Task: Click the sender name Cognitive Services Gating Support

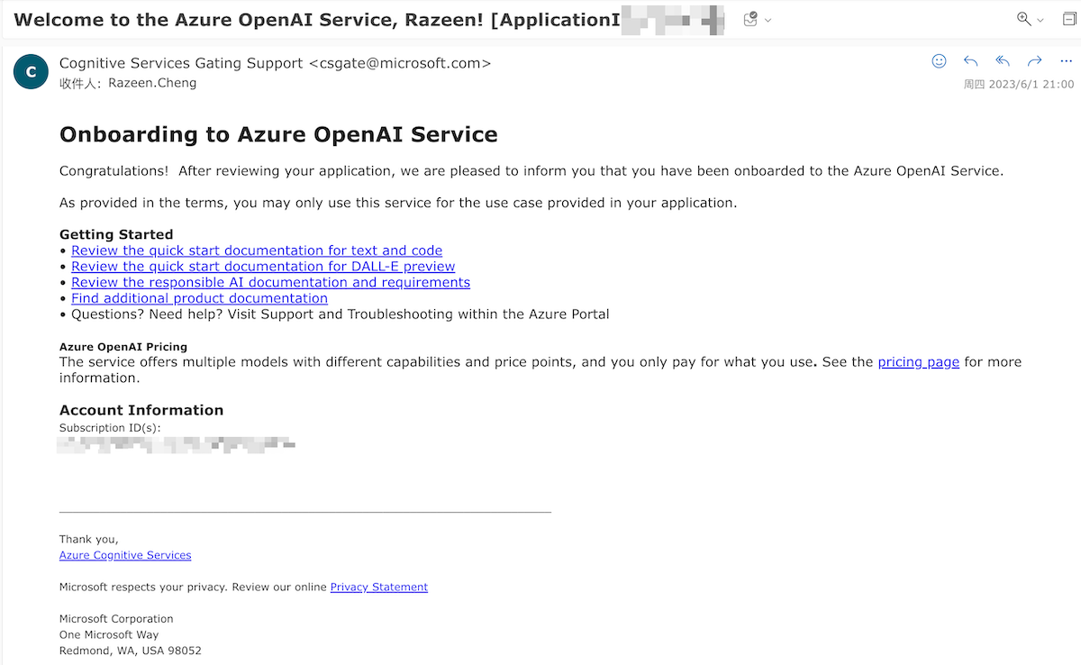Action: [x=181, y=63]
